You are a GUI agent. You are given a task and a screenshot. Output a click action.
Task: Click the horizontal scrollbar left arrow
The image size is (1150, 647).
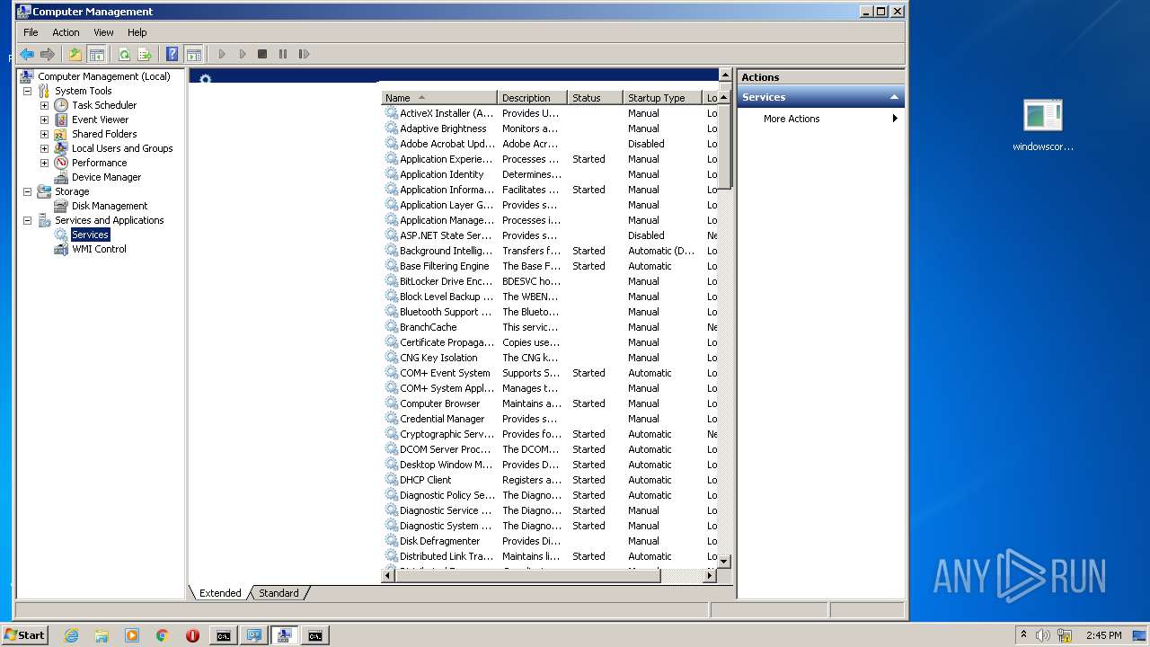[x=389, y=575]
